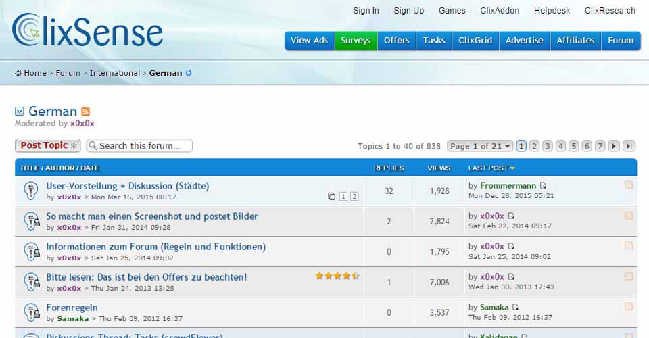The width and height of the screenshot is (649, 338).
Task: Open the Page 1 of 21 dropdown
Action: click(480, 146)
